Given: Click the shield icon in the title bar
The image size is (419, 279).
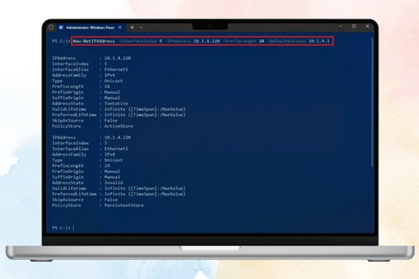Looking at the screenshot, I should tap(51, 27).
